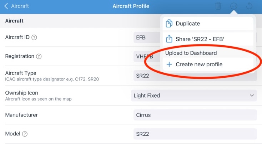Screen dimensions: 262x144
Task: Click the circular undo arrow icon
Action: (x=250, y=6)
